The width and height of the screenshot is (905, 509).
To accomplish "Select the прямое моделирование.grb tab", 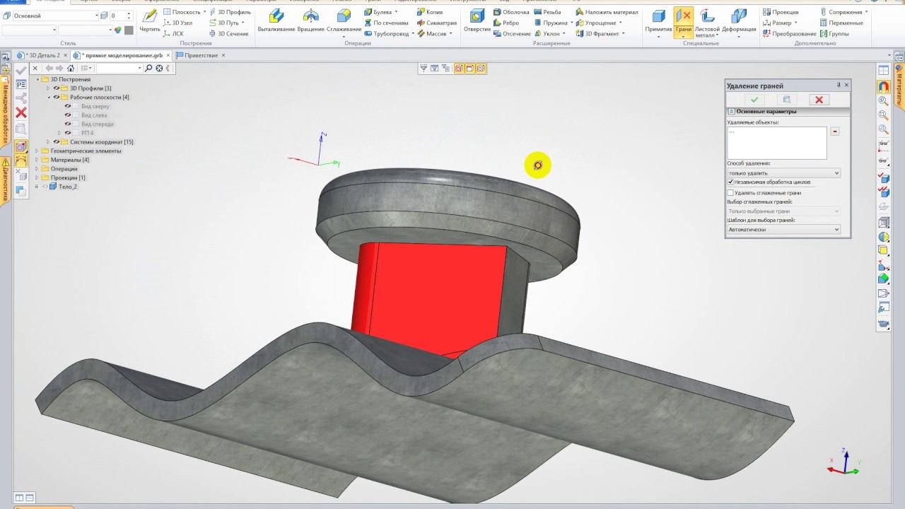I will coord(121,55).
